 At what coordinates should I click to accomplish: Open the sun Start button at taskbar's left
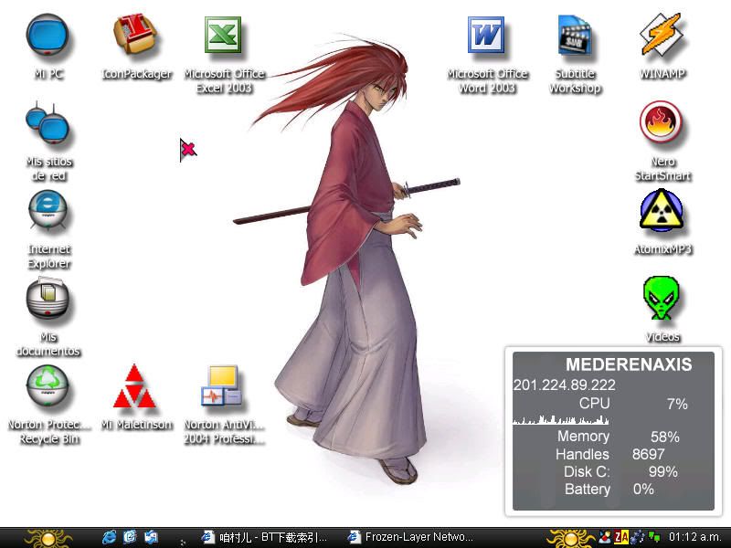click(48, 538)
